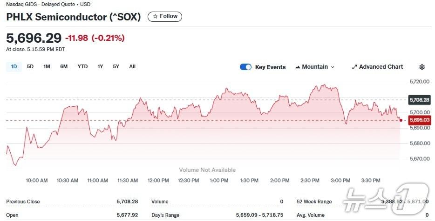Expand the Mountain chart type dropdown
Screen dimensions: 435x221
coord(333,67)
